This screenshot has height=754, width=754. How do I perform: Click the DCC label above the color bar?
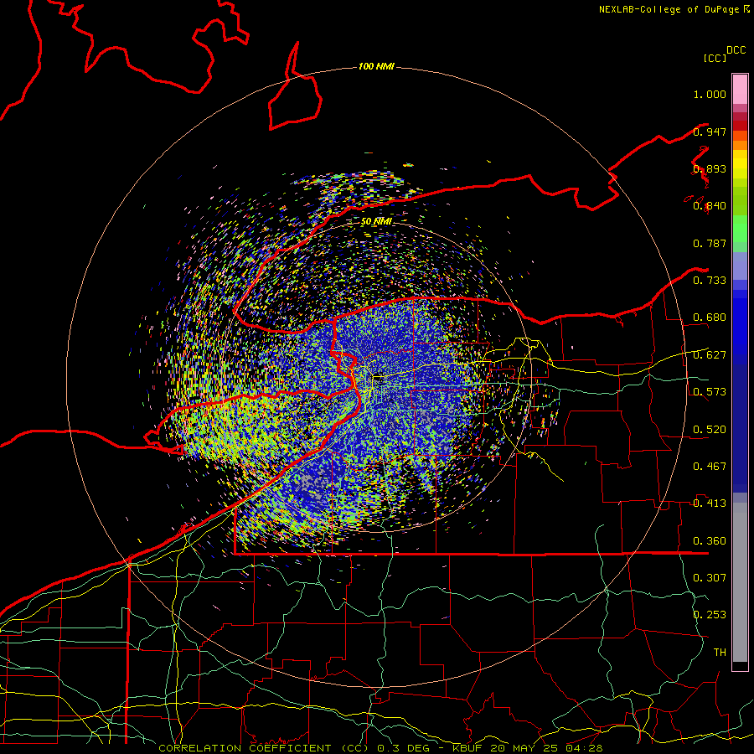pyautogui.click(x=736, y=50)
